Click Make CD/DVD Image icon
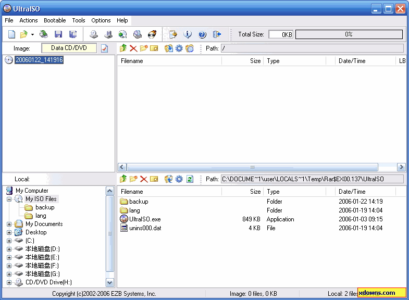Screen dimensions: 409x300 94,34
